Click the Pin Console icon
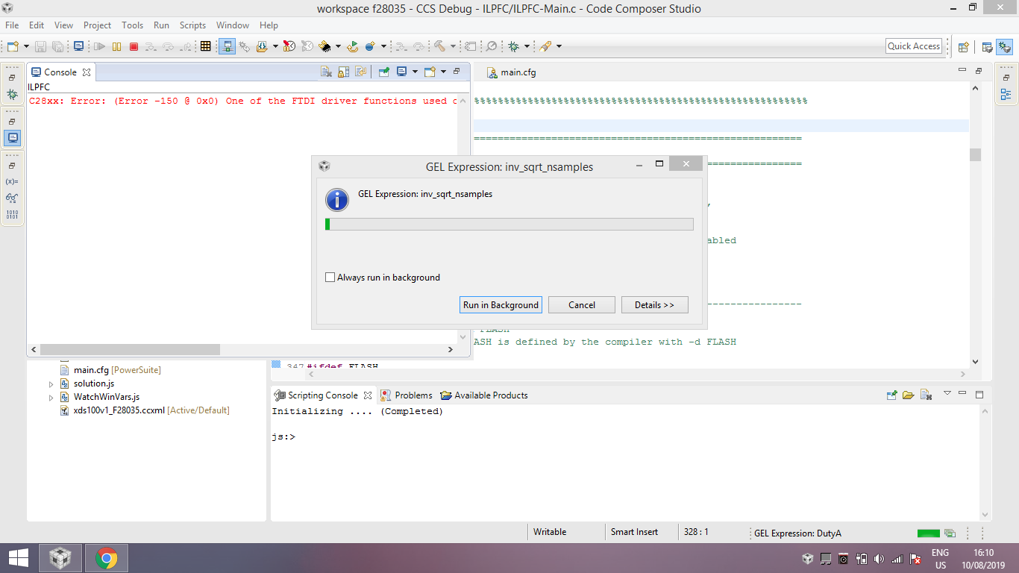 (x=383, y=72)
